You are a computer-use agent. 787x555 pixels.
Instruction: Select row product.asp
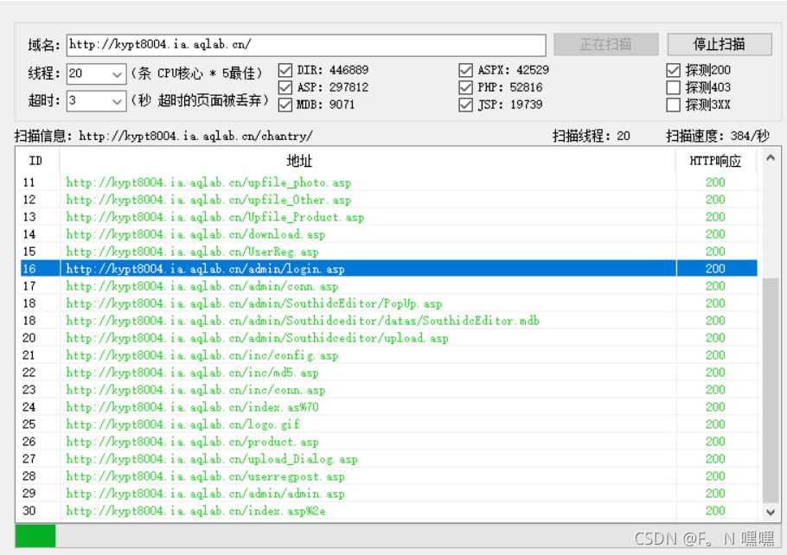click(388, 442)
